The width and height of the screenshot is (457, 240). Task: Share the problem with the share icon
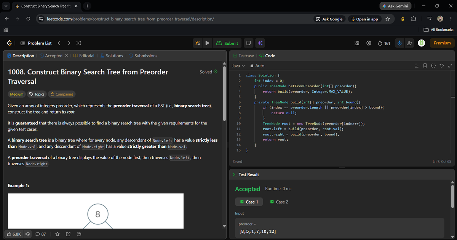tap(68, 234)
